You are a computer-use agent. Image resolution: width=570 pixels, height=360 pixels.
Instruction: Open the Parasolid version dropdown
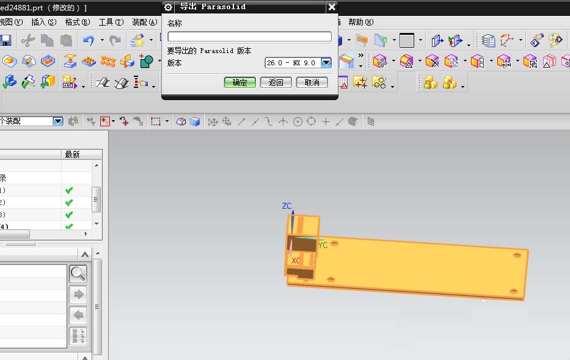tap(326, 63)
